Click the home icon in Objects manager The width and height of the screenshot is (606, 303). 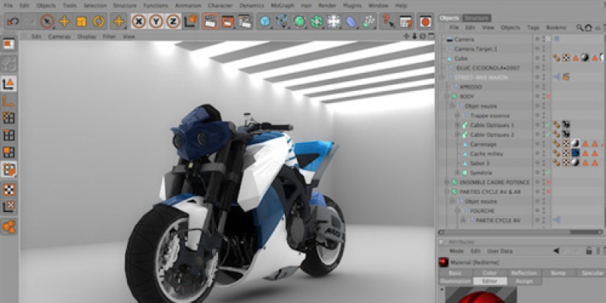pyautogui.click(x=589, y=28)
